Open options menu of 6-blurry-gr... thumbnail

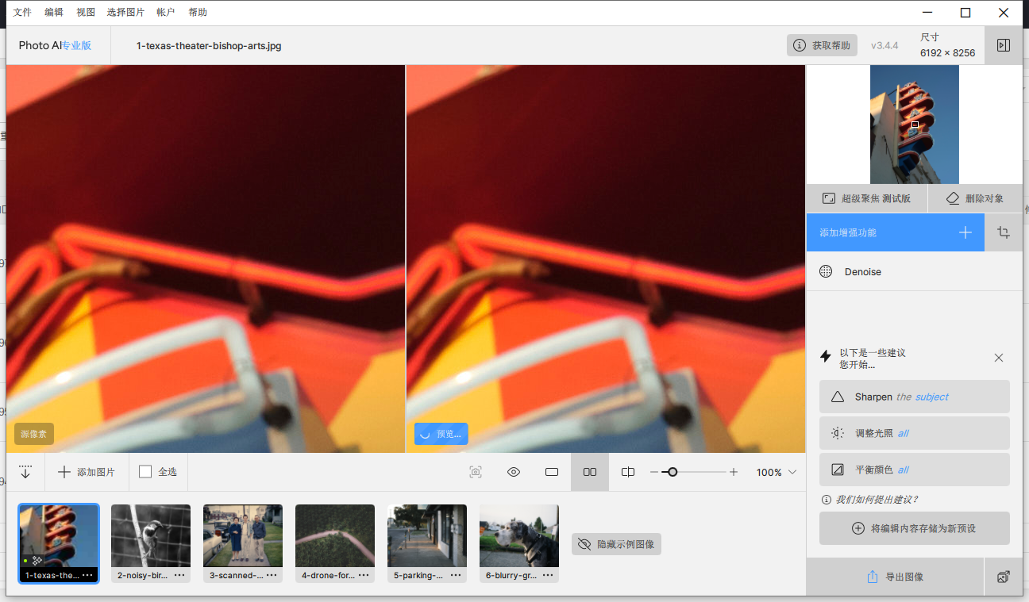548,575
